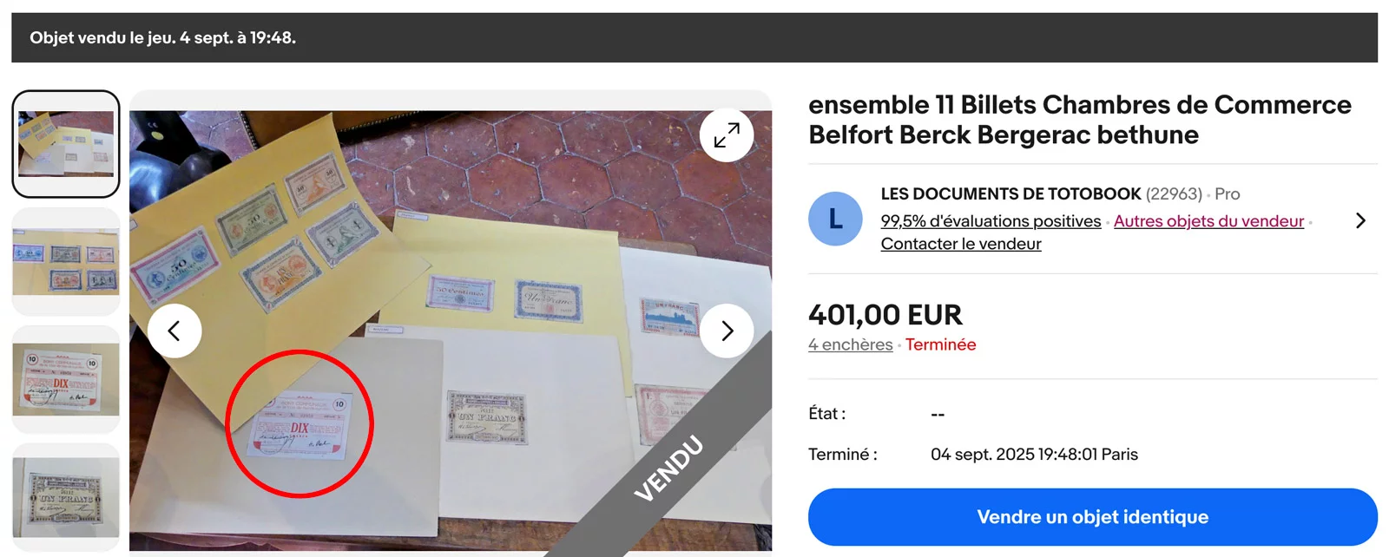This screenshot has height=557, width=1389.
Task: Open 99,5% d'évaluations positives link
Action: tap(991, 221)
